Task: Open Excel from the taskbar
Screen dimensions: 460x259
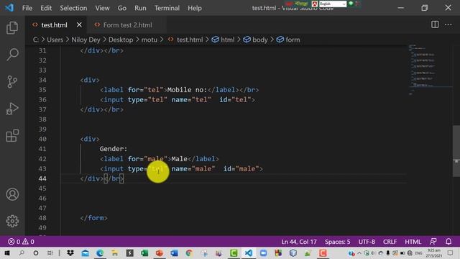Action: (x=144, y=253)
